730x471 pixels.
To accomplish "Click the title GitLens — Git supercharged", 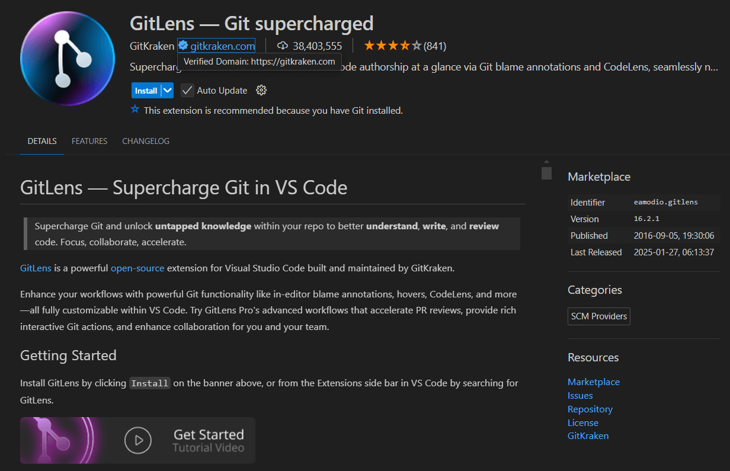I will [x=252, y=23].
